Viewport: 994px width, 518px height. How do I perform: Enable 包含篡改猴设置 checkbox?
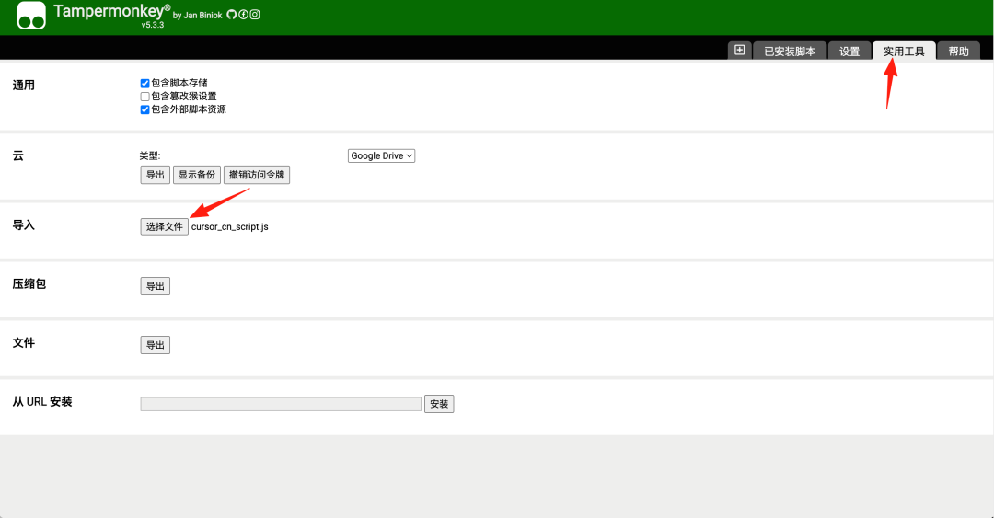144,97
